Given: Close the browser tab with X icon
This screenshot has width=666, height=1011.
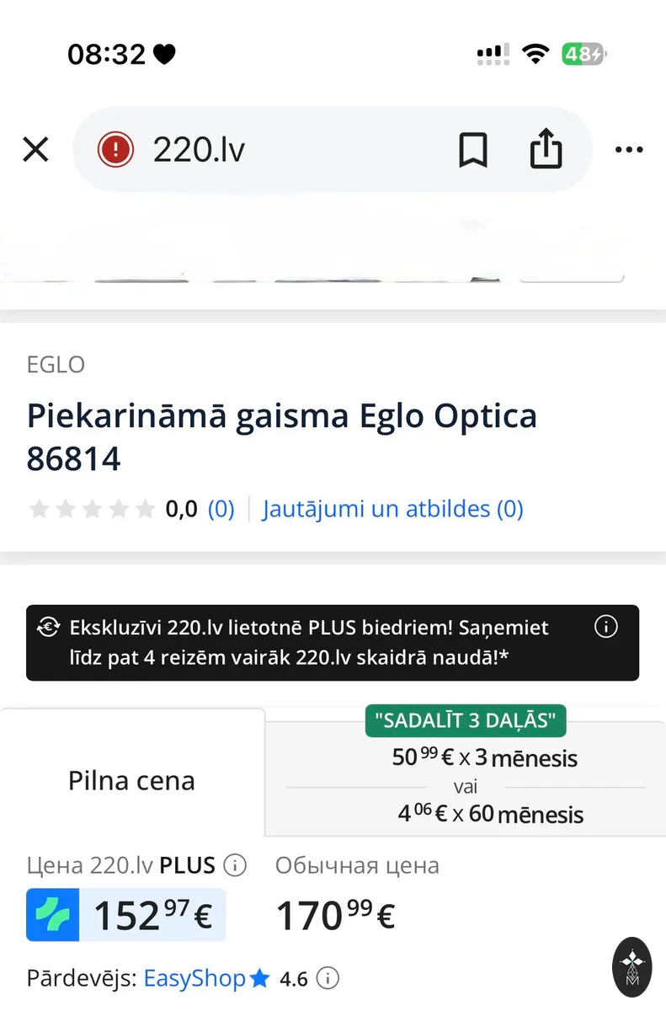Looking at the screenshot, I should pos(35,150).
